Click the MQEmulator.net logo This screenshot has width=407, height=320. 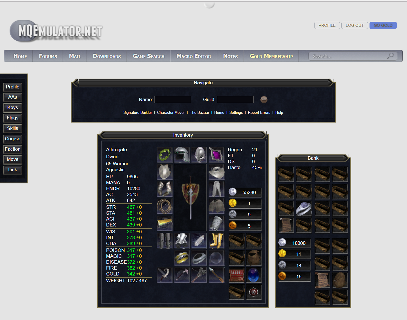pos(56,31)
